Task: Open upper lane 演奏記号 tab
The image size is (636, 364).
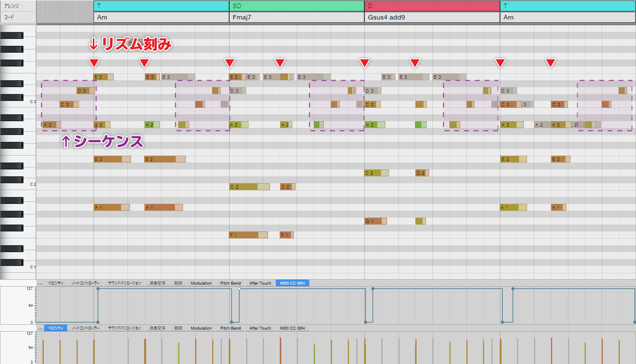Action: [157, 283]
